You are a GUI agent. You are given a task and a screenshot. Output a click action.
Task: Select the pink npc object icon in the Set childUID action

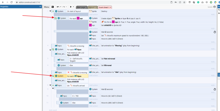click(90, 25)
